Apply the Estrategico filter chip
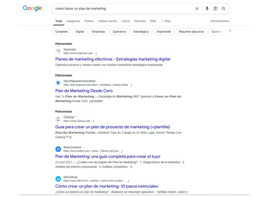This screenshot has height=197, width=268. 141,32
